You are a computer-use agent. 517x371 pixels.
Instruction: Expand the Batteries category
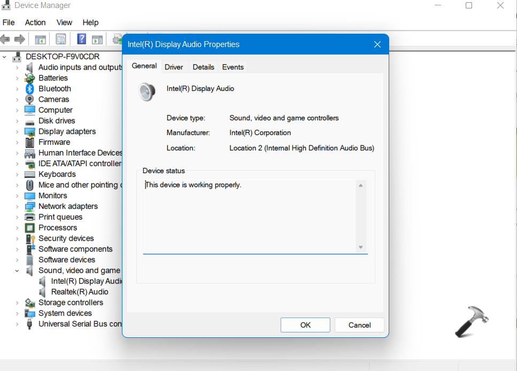point(17,78)
